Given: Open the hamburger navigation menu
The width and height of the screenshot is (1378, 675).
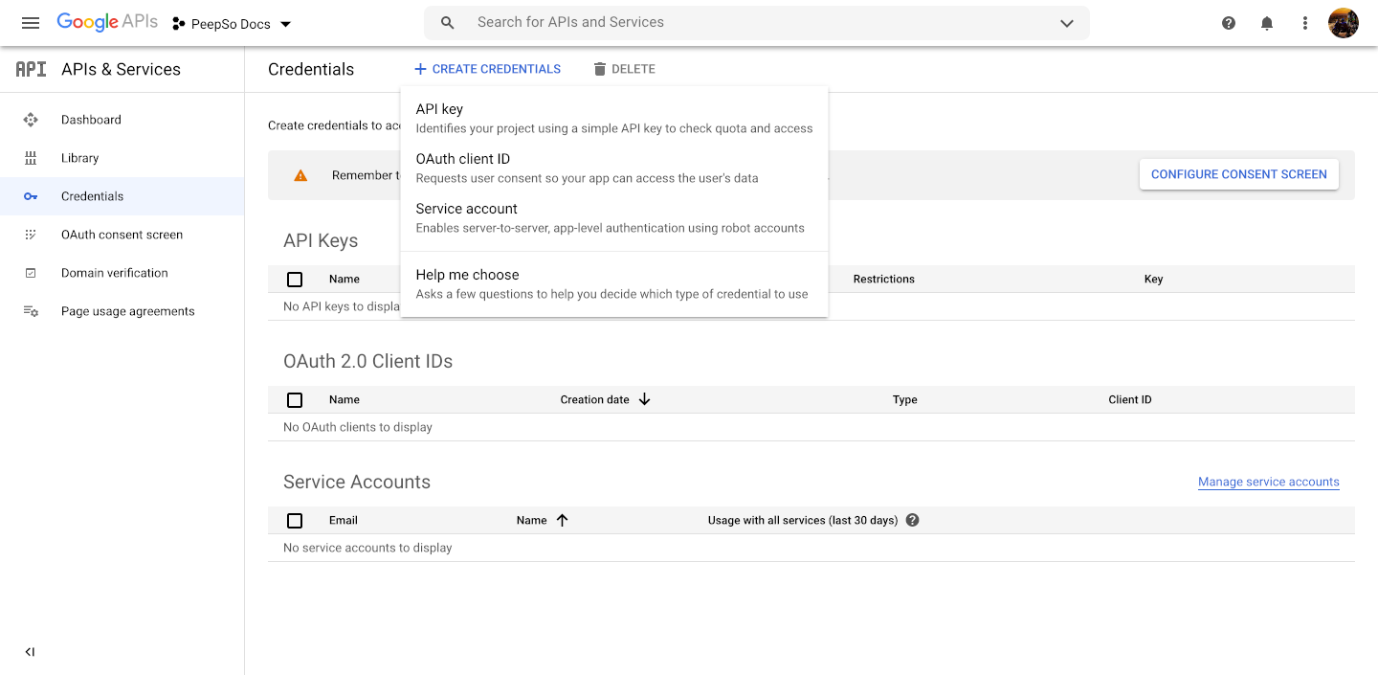Looking at the screenshot, I should (30, 23).
